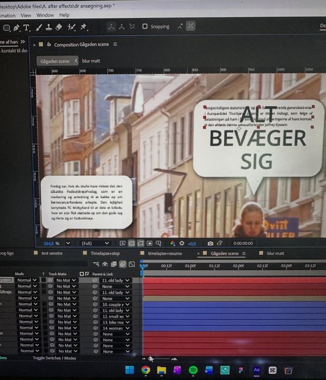Click Toggle Switches / Modes button
Viewport: 326px width, 380px height.
pos(54,358)
